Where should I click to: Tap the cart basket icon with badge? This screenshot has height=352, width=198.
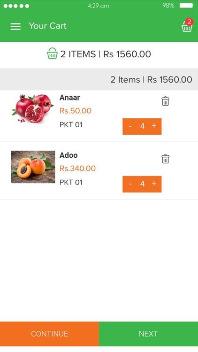point(187,25)
